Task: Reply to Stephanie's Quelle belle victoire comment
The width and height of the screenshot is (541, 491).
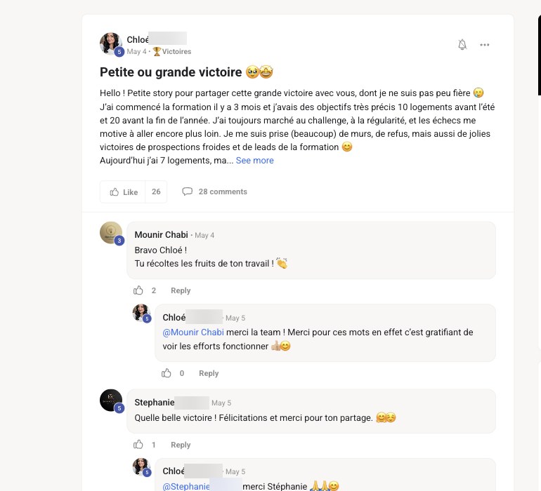Action: pyautogui.click(x=181, y=445)
